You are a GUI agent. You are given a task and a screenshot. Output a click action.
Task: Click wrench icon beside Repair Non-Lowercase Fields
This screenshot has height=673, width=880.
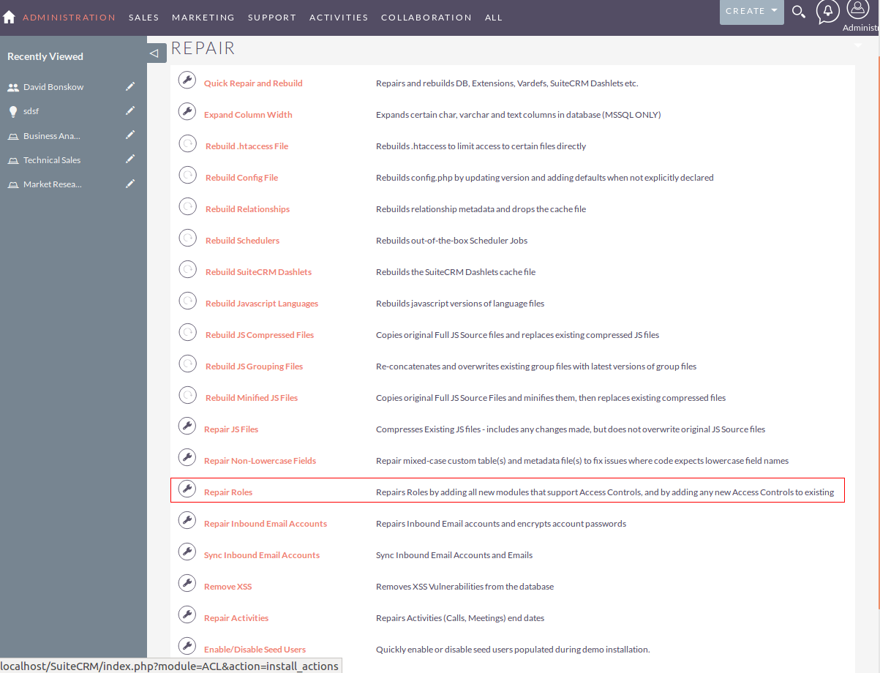click(x=187, y=458)
